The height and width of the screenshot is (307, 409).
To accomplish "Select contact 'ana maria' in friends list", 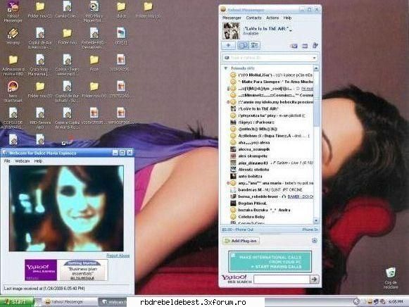I will tap(271, 183).
